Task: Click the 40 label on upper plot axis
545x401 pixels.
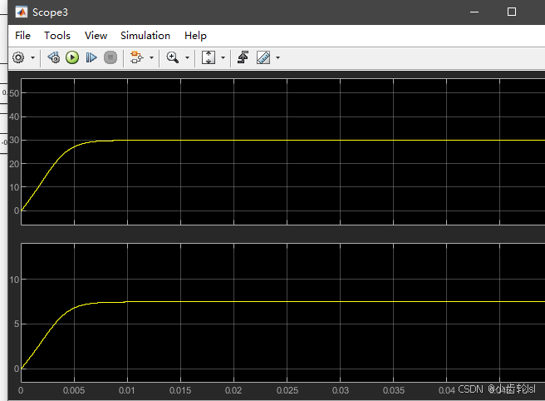Action: tap(14, 117)
